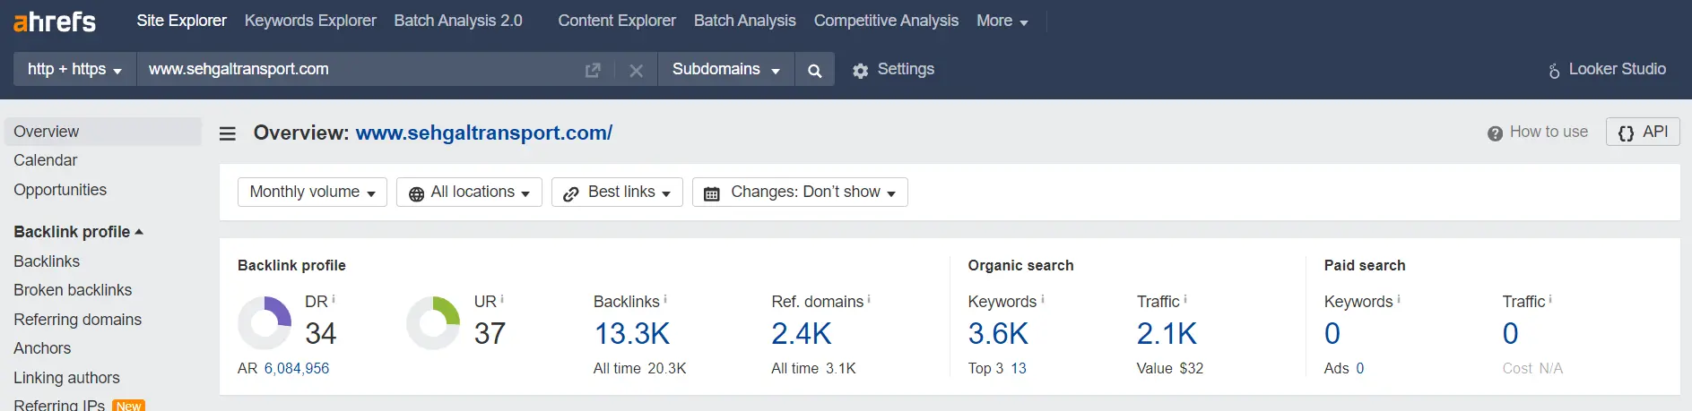The width and height of the screenshot is (1692, 411).
Task: Select Overview in the sidebar
Action: (103, 132)
